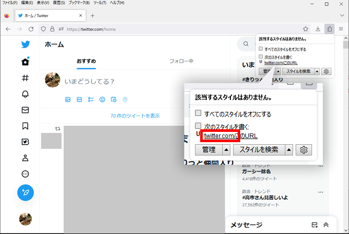This screenshot has height=234, width=349.
Task: Click the blue compose Tweet button
Action: pyautogui.click(x=26, y=192)
